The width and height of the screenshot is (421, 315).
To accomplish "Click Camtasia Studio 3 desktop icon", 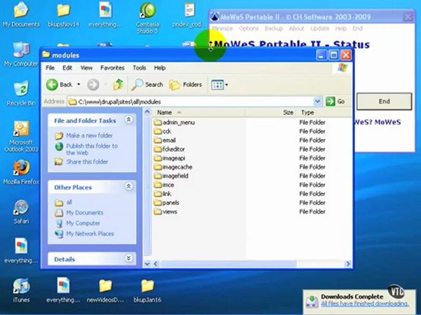I will tap(147, 18).
